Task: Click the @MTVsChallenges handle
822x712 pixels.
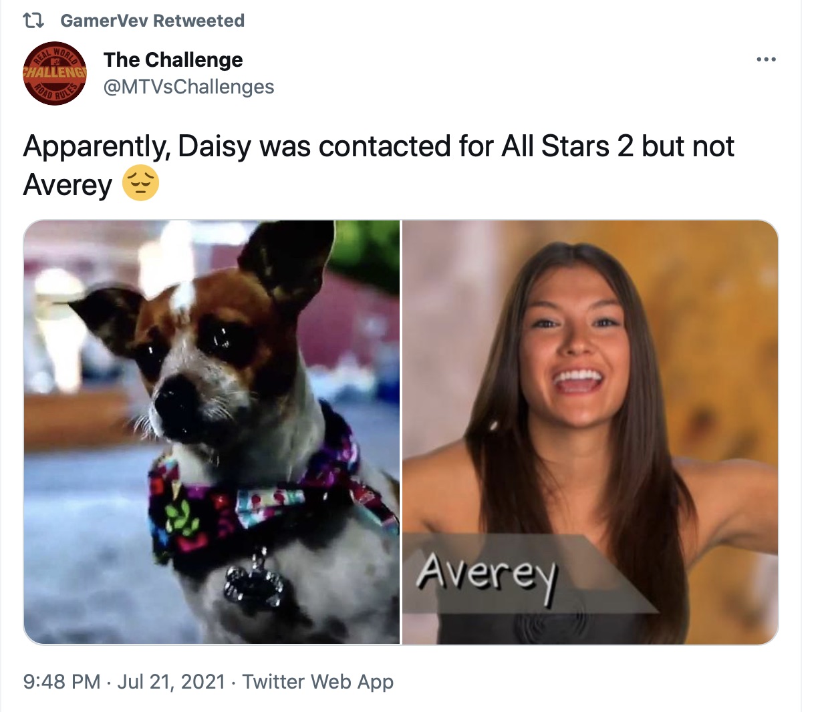Action: coord(188,87)
